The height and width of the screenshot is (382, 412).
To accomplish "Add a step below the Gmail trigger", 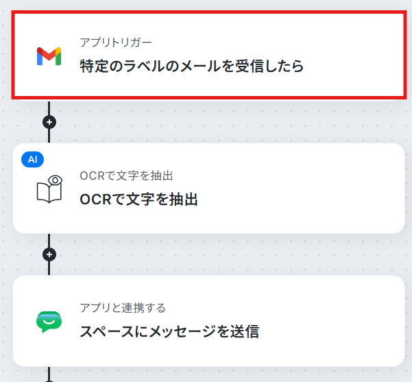I will (49, 122).
